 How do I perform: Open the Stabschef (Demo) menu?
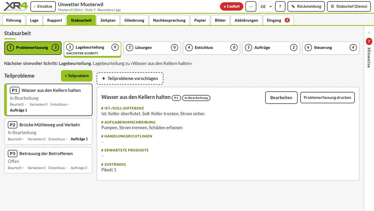click(x=349, y=7)
